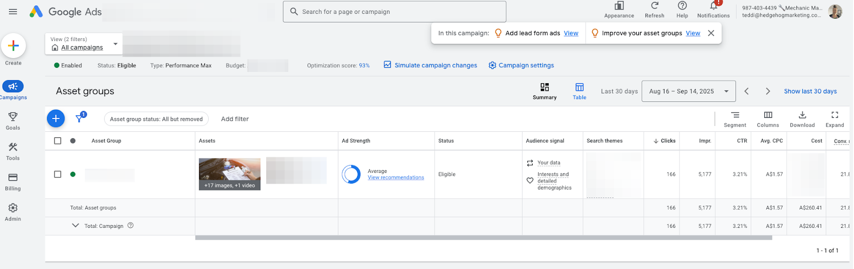
Task: Switch to Table view
Action: click(x=580, y=91)
